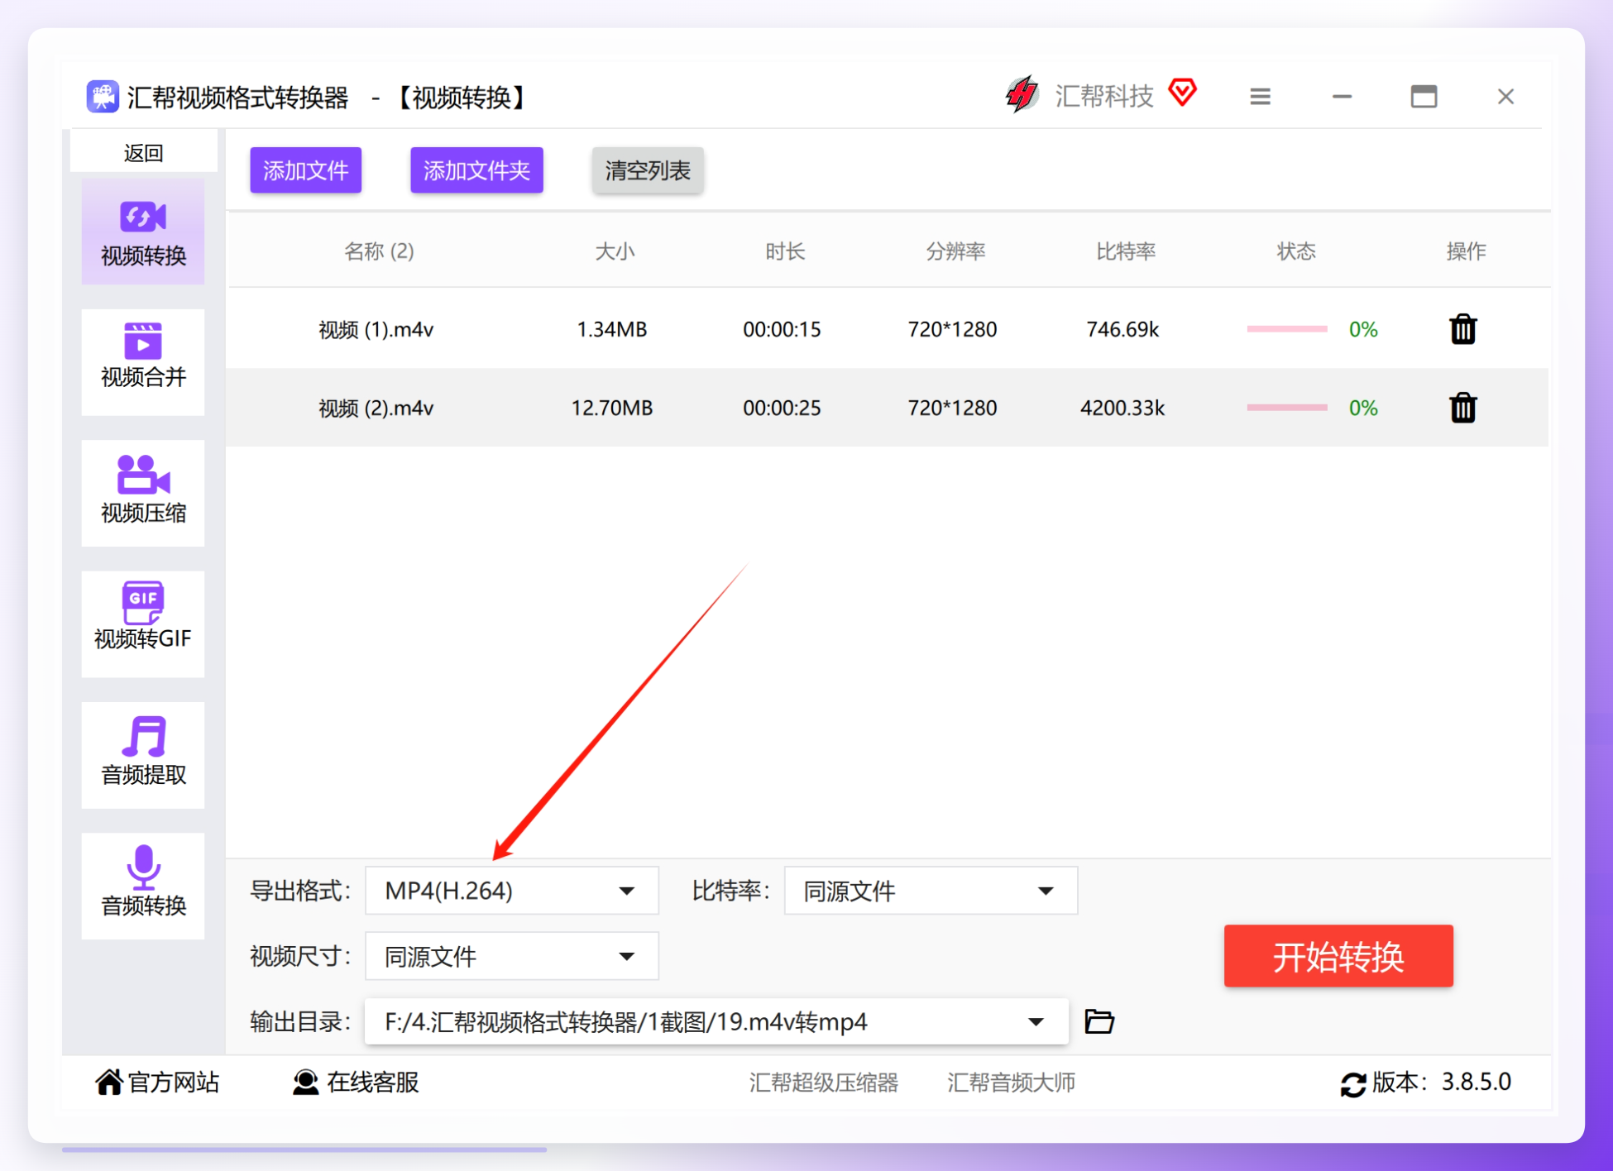Open the 官方网站 link
The image size is (1613, 1171).
(x=174, y=1082)
